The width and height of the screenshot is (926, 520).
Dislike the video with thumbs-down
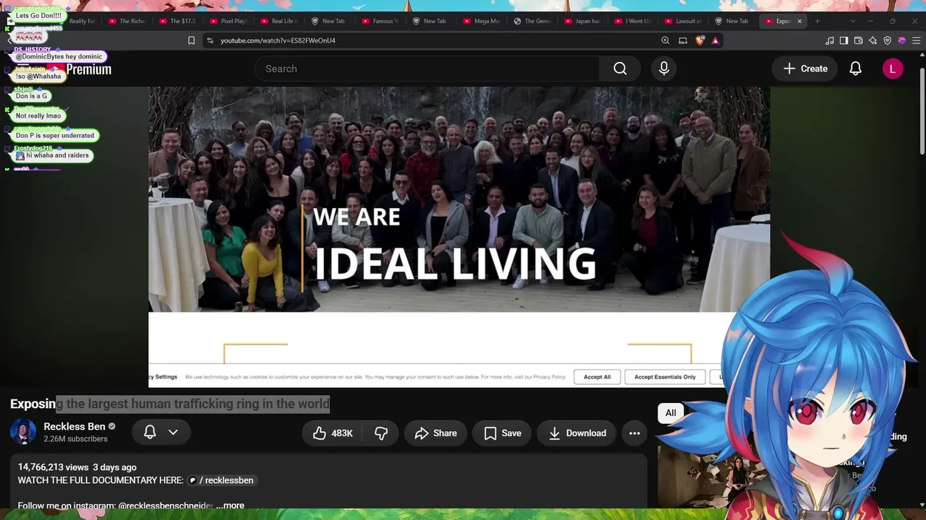[381, 433]
